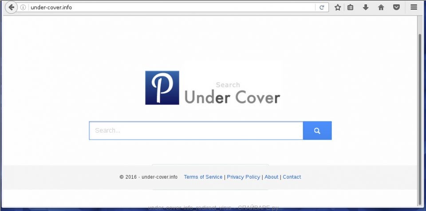Screen dimensions: 426x211
Task: Open the downloads arrow panel
Action: click(366, 7)
